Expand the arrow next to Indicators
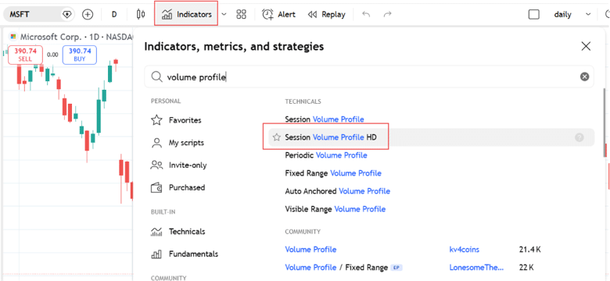Screen dimensions: 610x281 [224, 15]
